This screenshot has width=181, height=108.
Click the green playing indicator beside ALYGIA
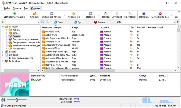[x=33, y=80]
